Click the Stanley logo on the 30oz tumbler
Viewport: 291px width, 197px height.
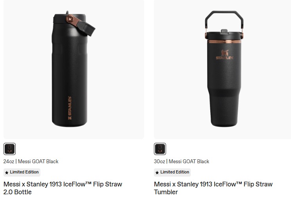(224, 55)
